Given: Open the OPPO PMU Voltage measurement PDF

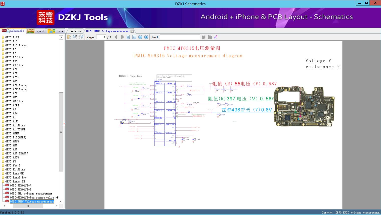Looking at the screenshot, I should coord(31,193).
